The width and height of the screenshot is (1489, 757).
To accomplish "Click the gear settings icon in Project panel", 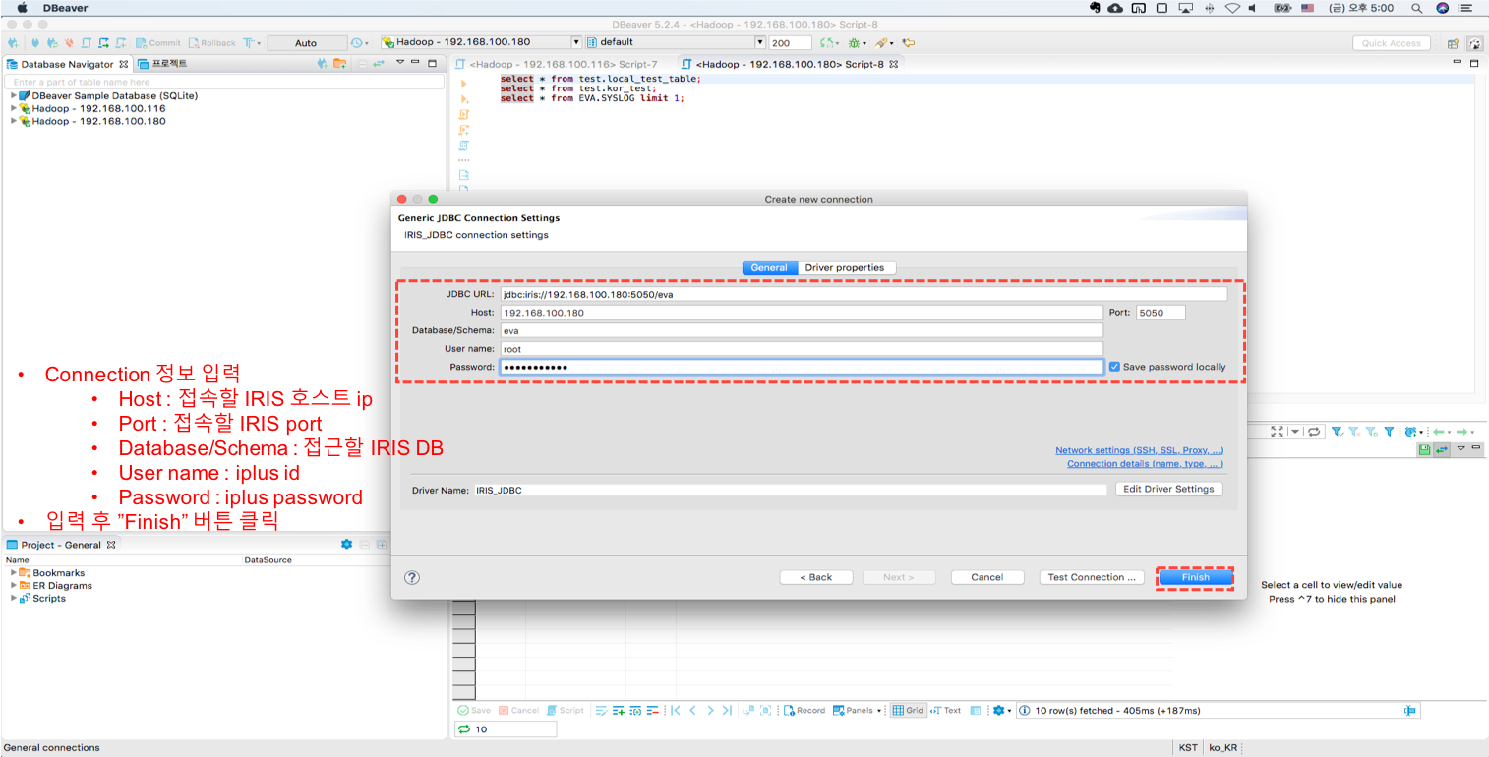I will click(x=346, y=544).
